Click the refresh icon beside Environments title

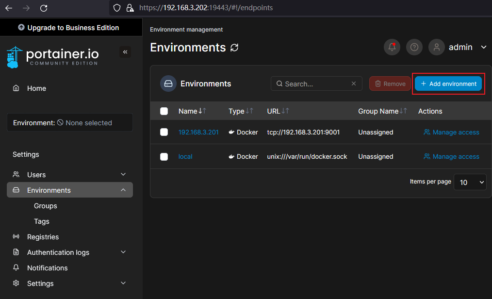(235, 48)
